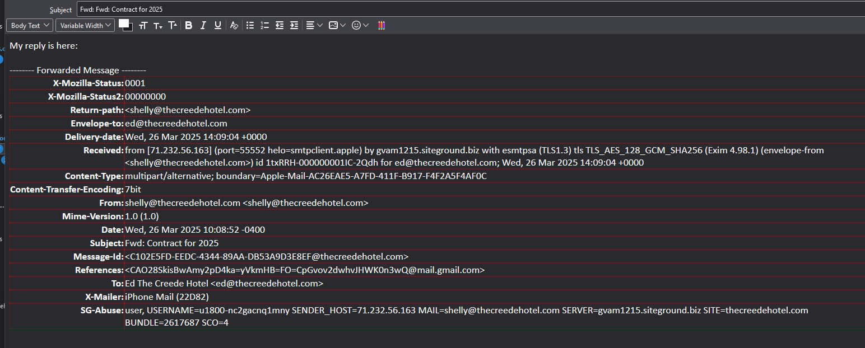Click the 'Return-path:' header label
Viewport: 865px width, 348px height.
[x=97, y=110]
